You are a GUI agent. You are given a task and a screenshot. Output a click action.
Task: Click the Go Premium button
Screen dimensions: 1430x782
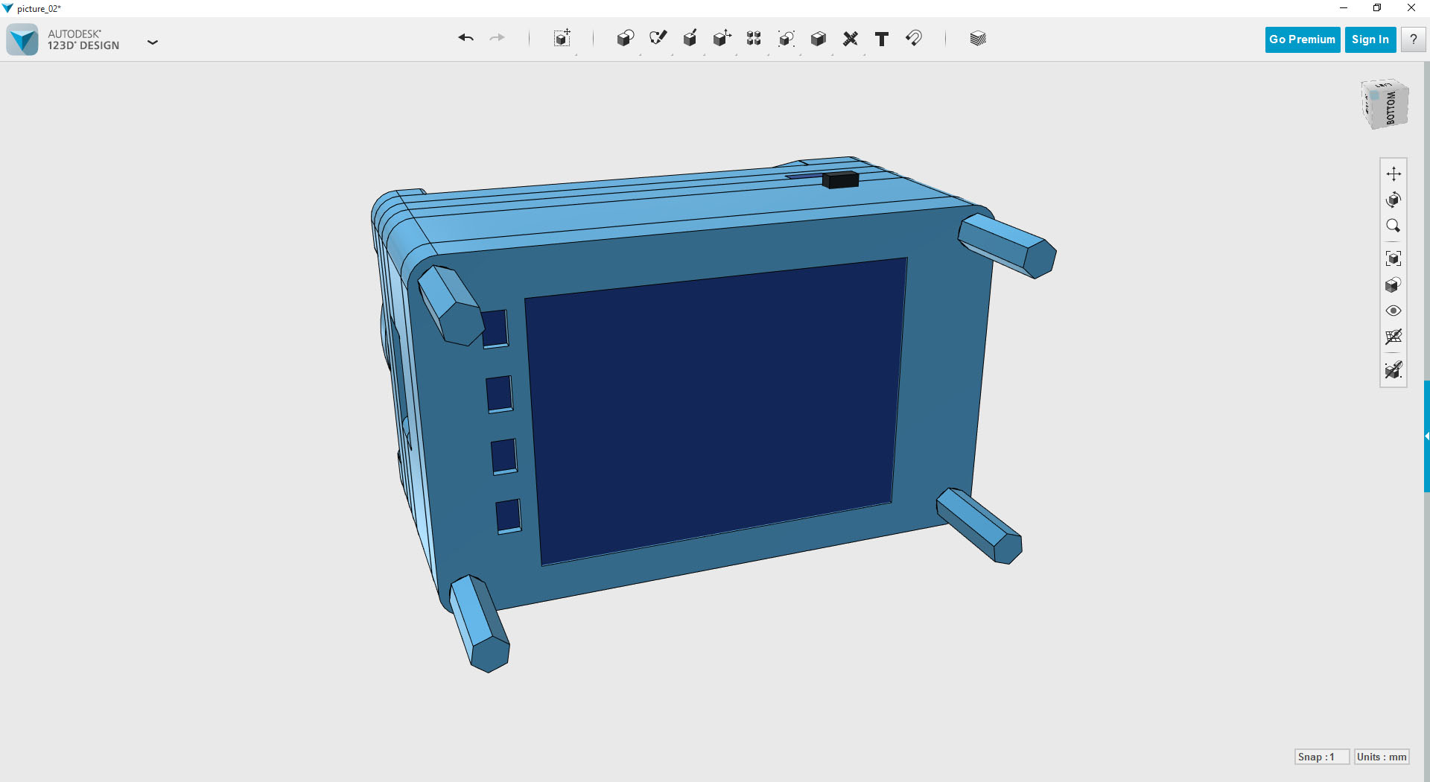tap(1301, 39)
